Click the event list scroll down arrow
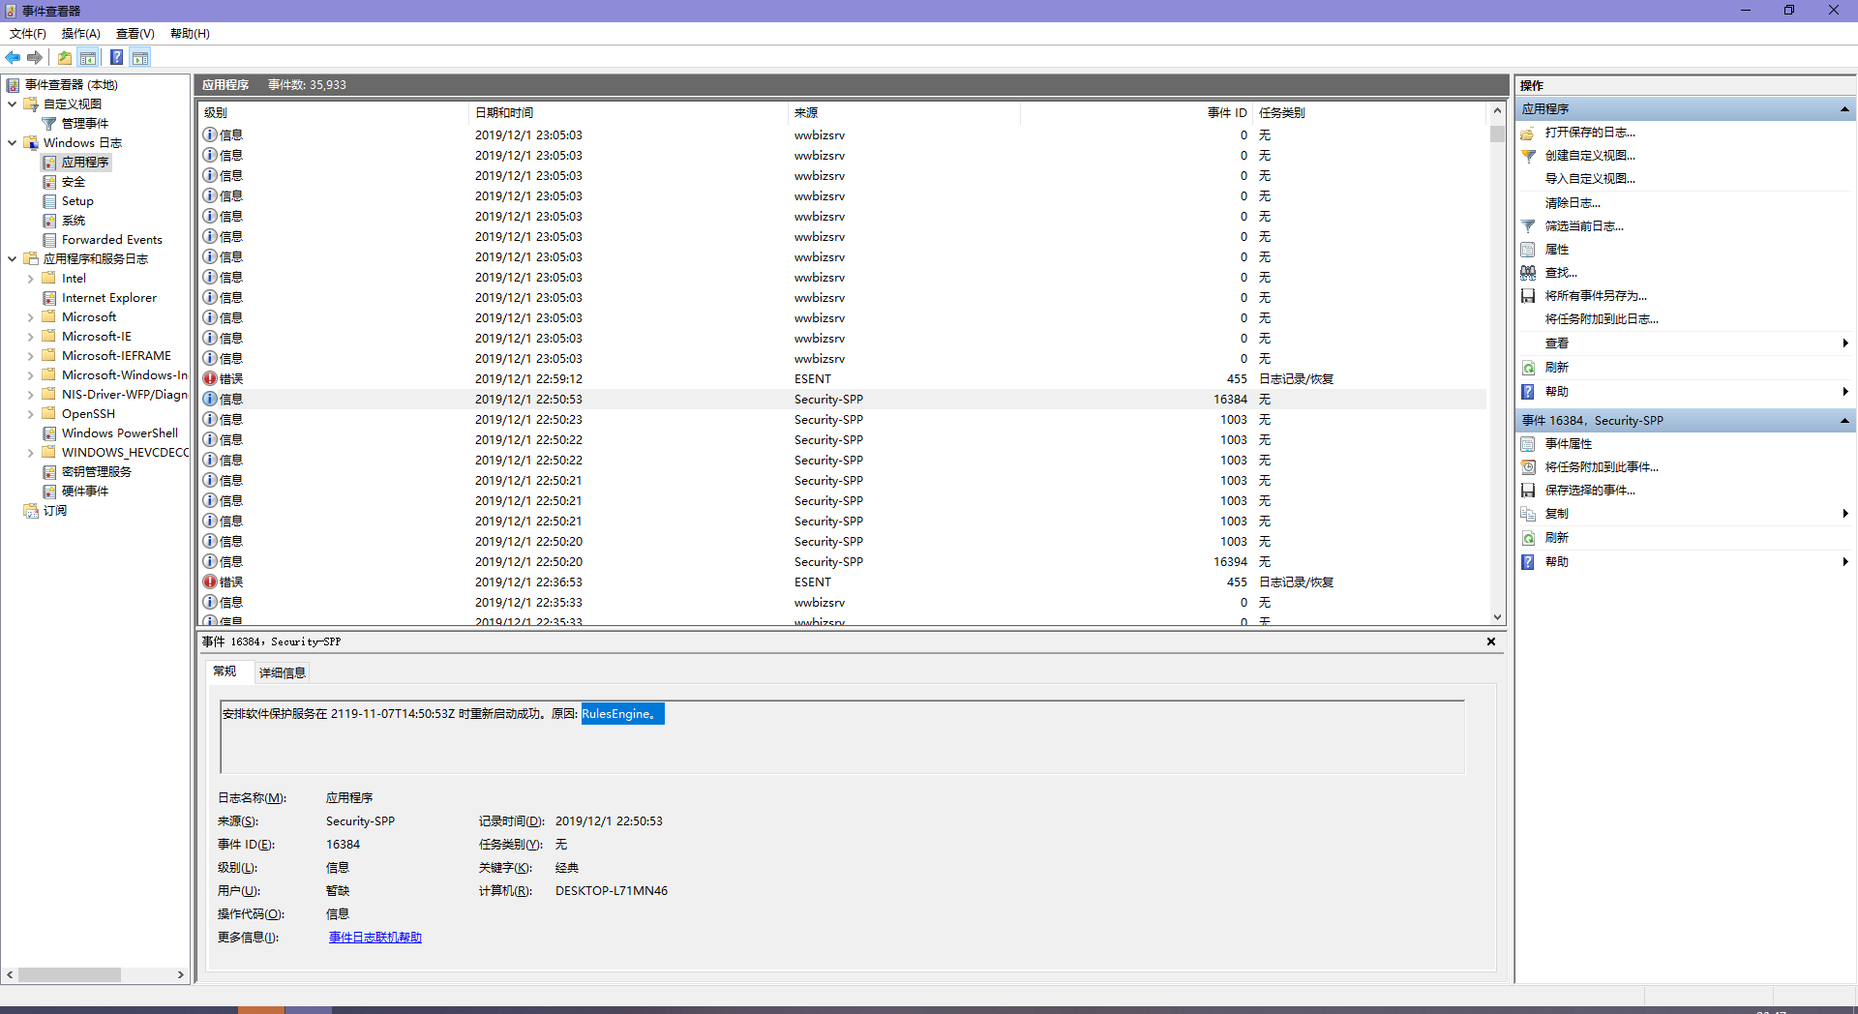This screenshot has width=1858, height=1014. [1497, 617]
